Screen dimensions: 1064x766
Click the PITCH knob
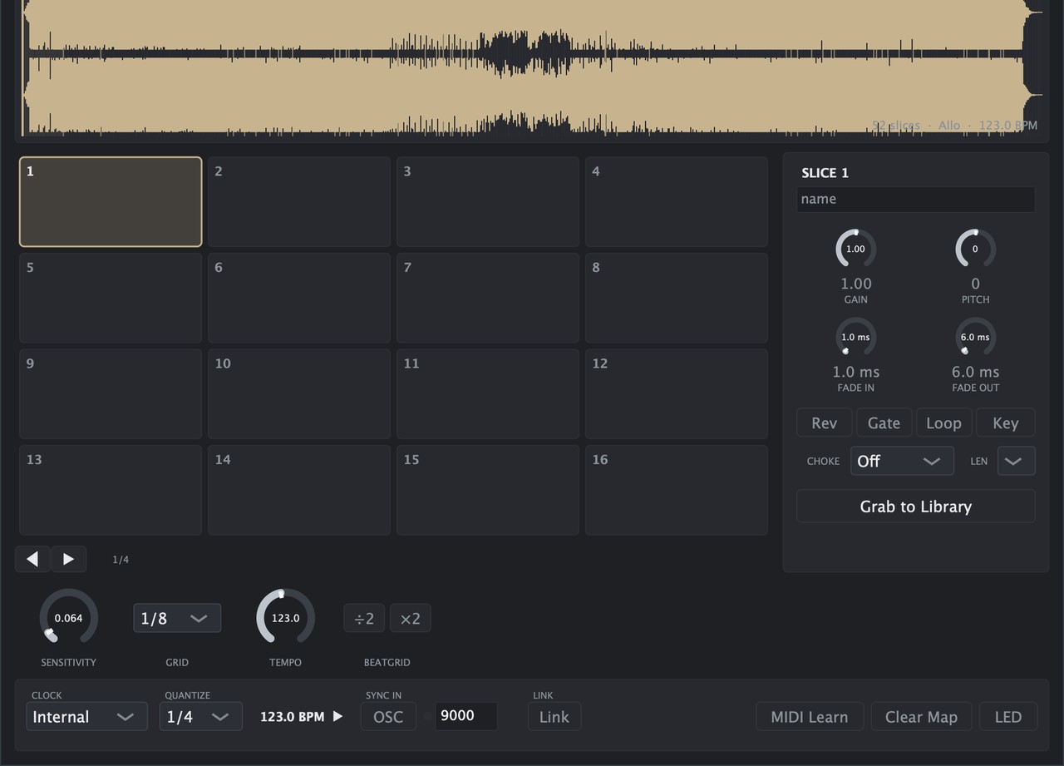click(x=975, y=249)
